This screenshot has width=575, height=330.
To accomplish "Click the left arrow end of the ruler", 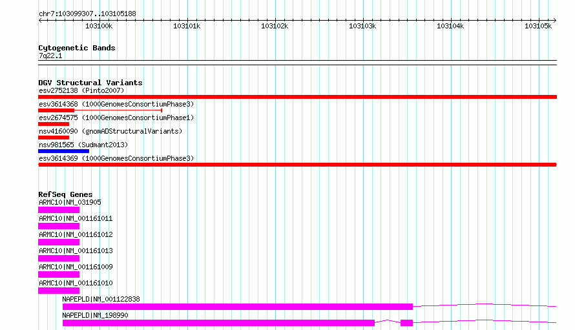I will (40, 20).
